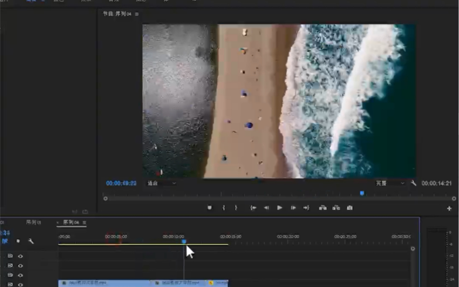
Task: Set an In point with the { icon
Action: (x=224, y=208)
